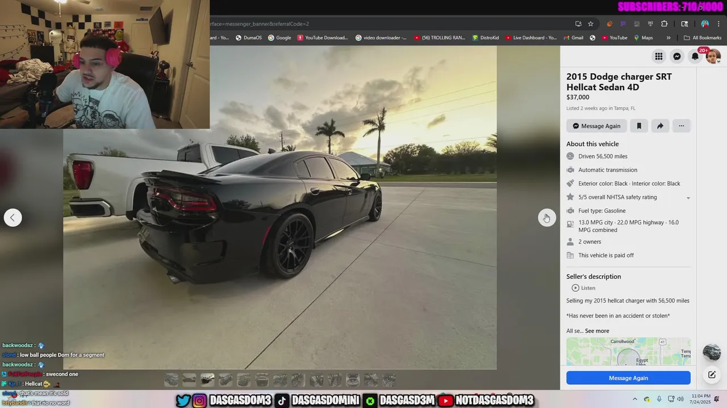Viewport: 727px width, 408px height.
Task: Open the Chrome three-dot menu
Action: point(719,24)
